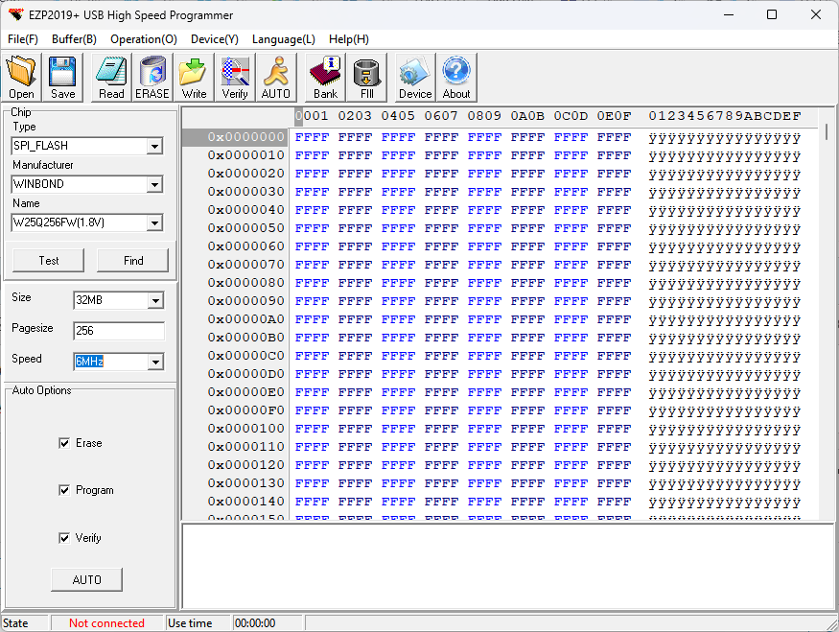Disable the Verify auto option checkbox

[x=64, y=538]
